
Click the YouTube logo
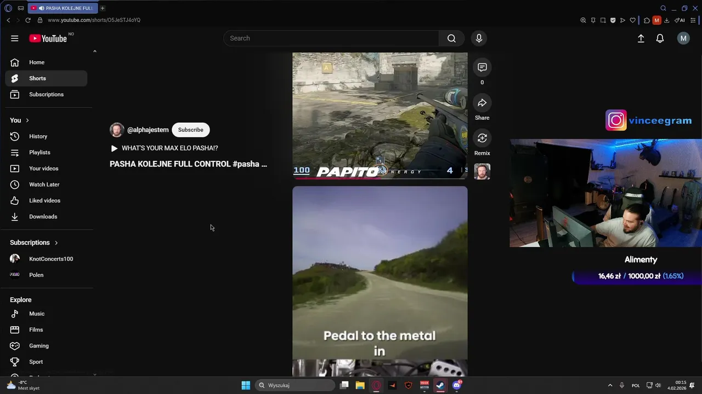(48, 38)
